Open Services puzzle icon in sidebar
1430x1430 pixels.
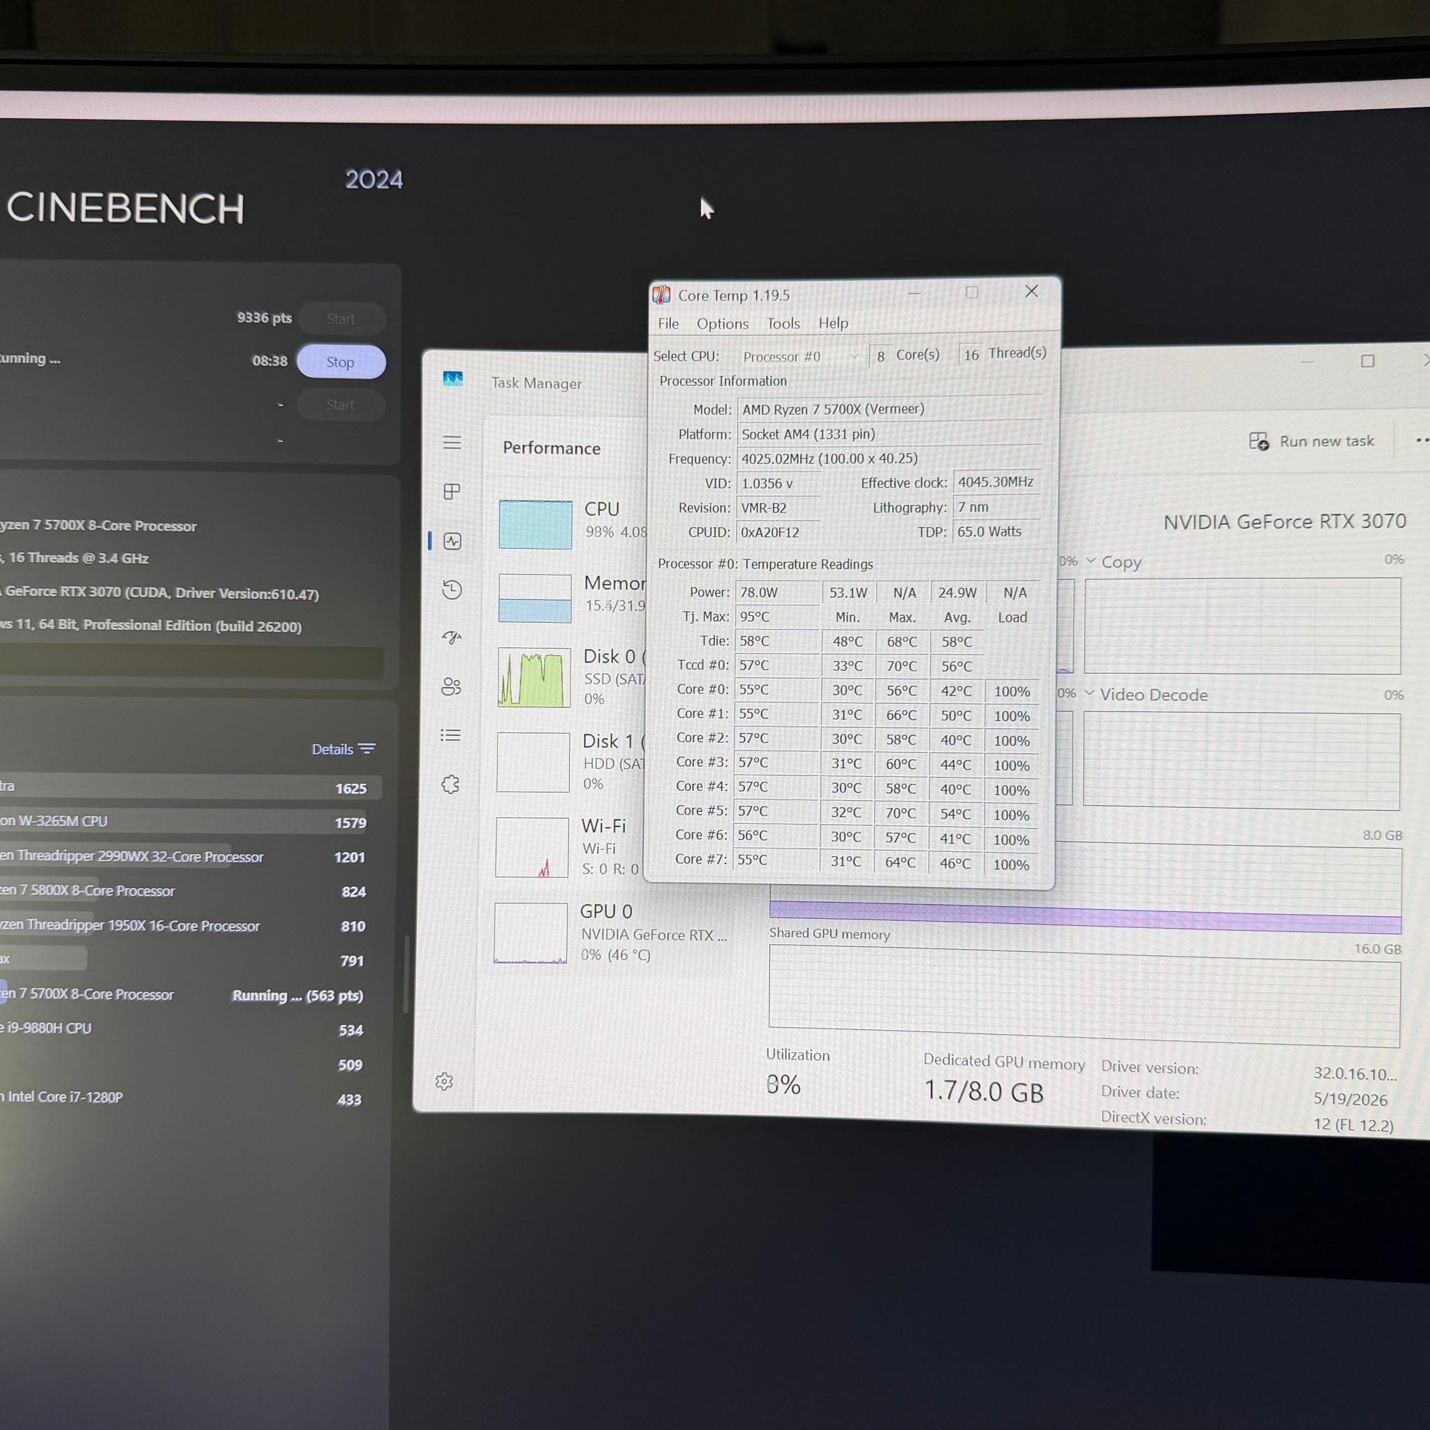tap(450, 785)
